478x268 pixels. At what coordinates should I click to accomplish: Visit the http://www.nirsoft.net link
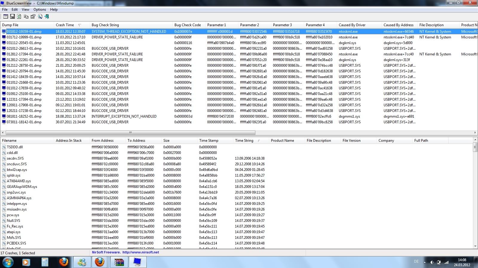pyautogui.click(x=141, y=252)
